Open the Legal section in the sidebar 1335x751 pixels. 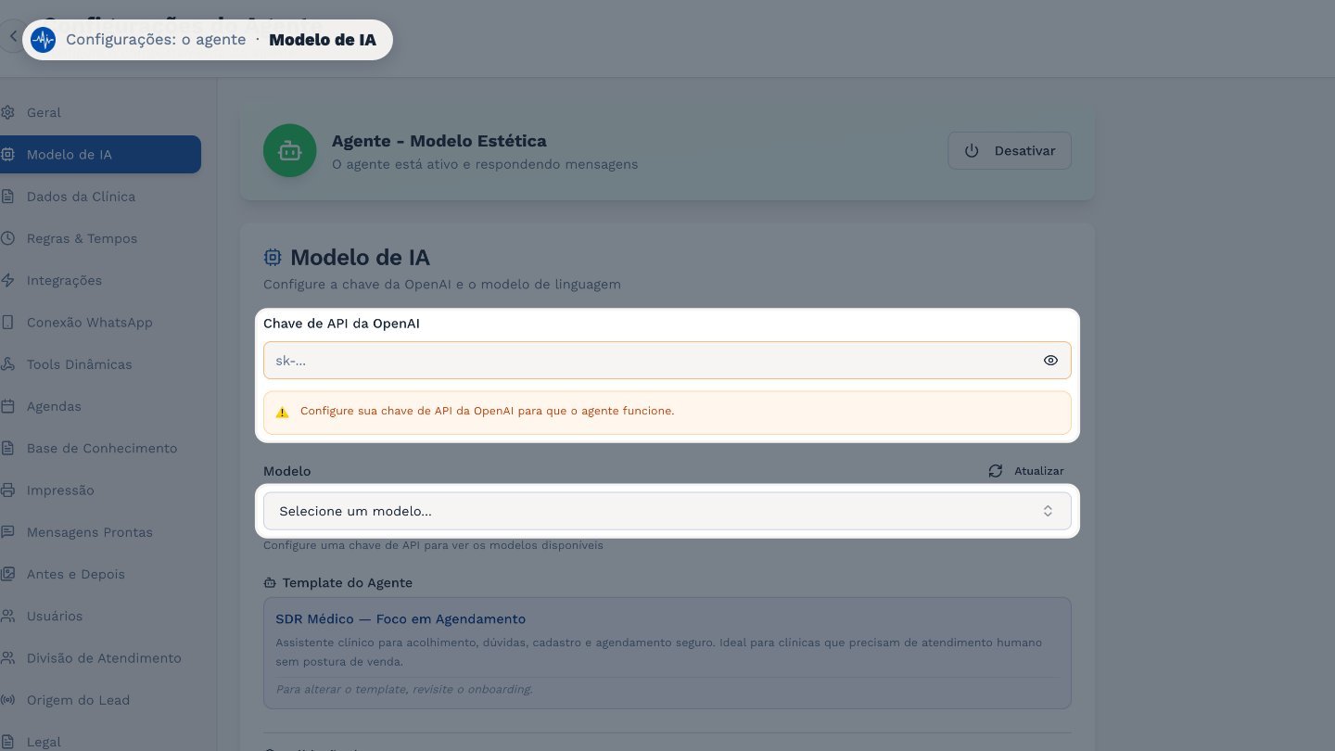(100, 742)
